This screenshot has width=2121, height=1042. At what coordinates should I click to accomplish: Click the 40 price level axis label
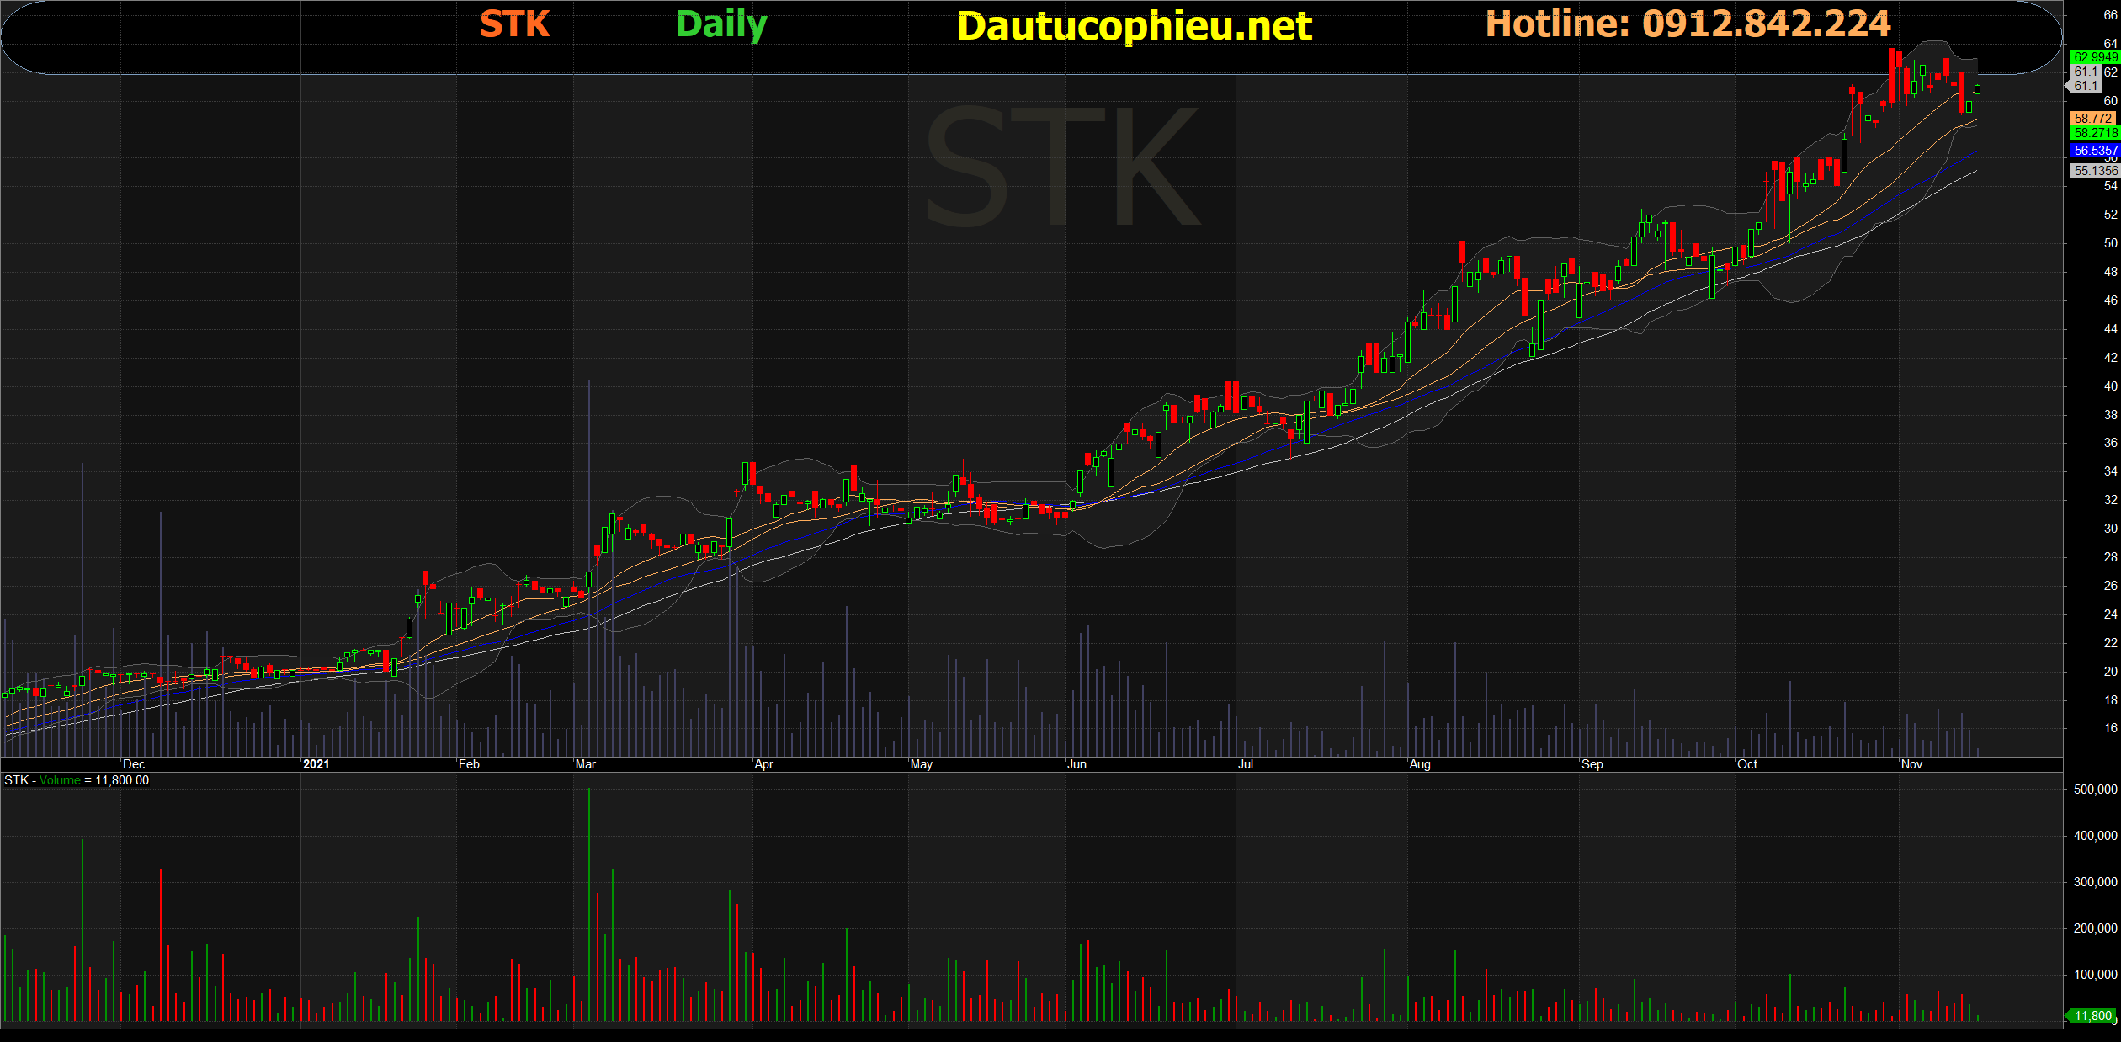[x=2110, y=386]
